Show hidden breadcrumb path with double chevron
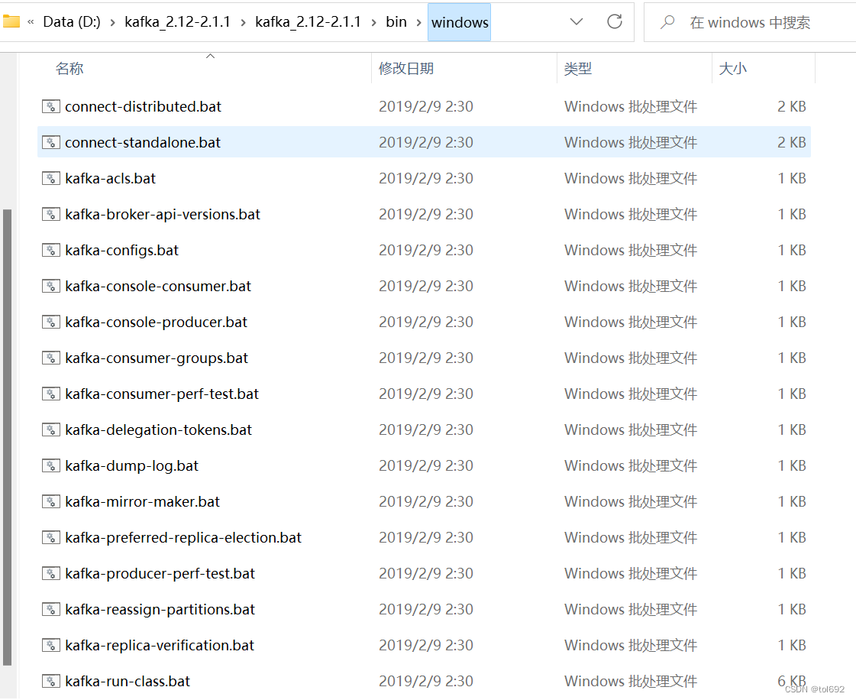 point(31,22)
